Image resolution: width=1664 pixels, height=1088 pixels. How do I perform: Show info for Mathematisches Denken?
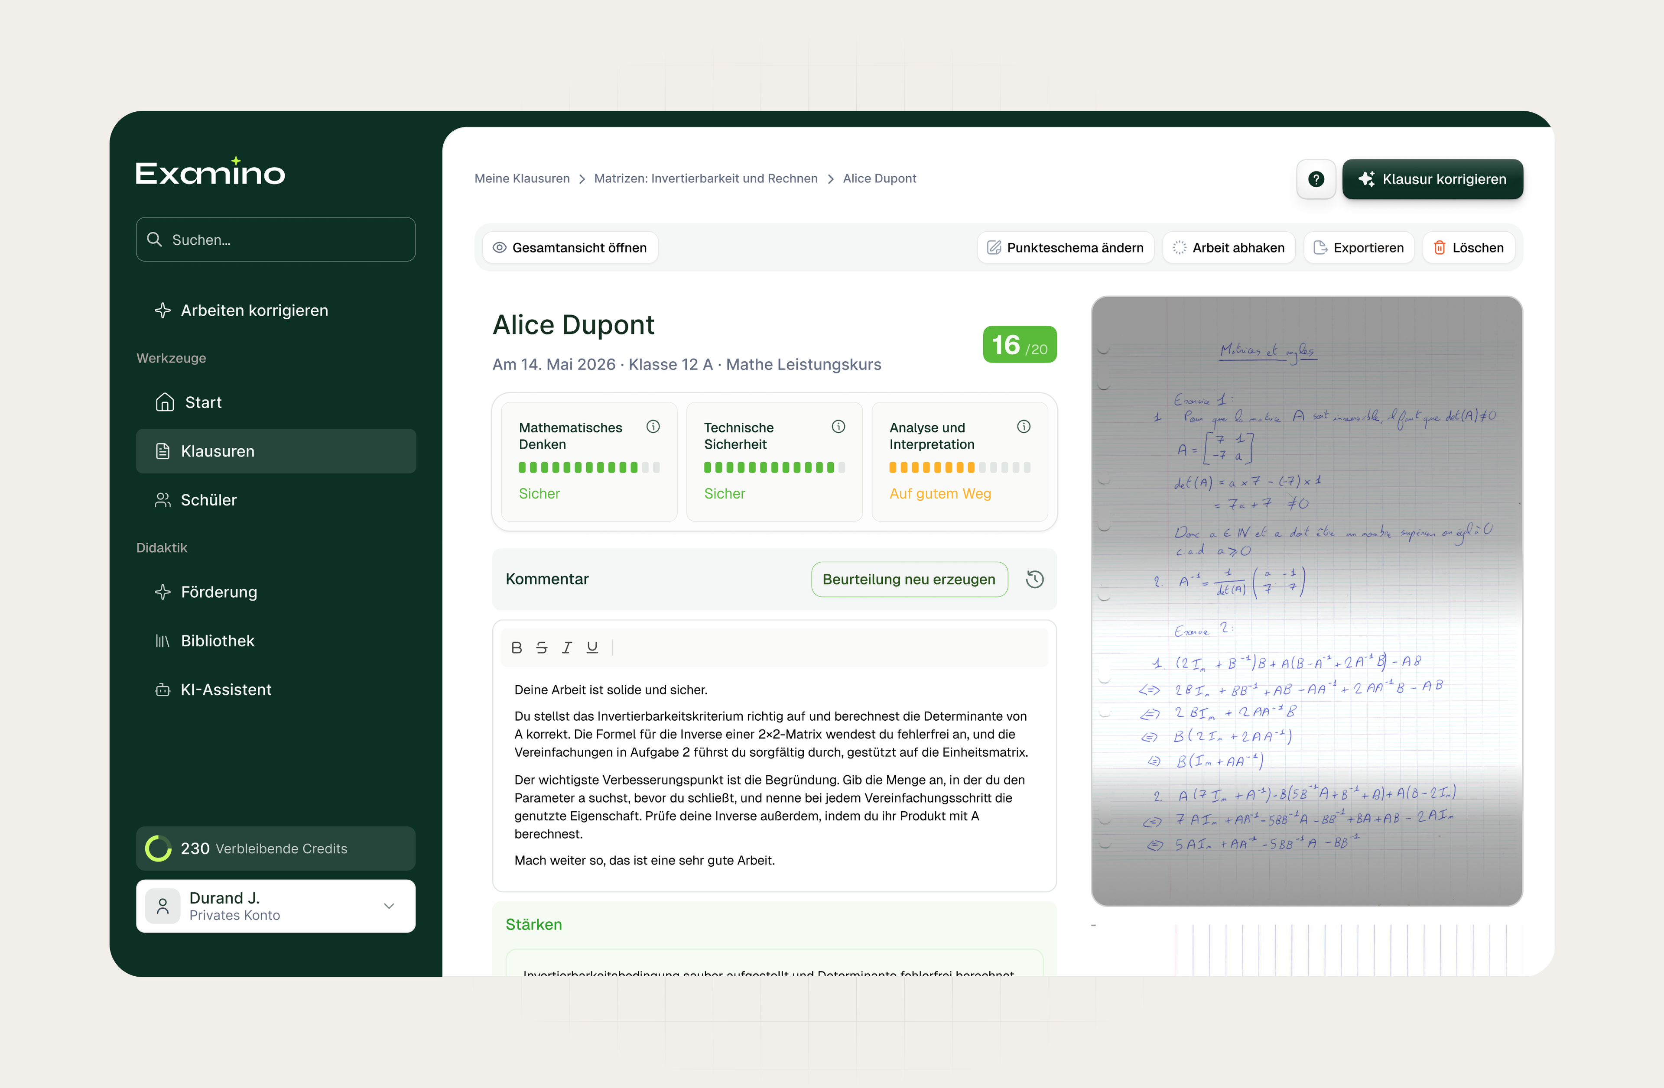click(x=653, y=426)
